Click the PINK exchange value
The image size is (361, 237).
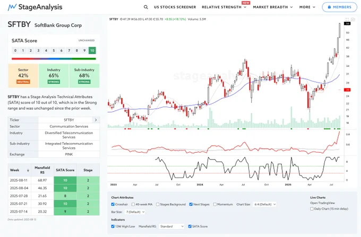point(69,154)
